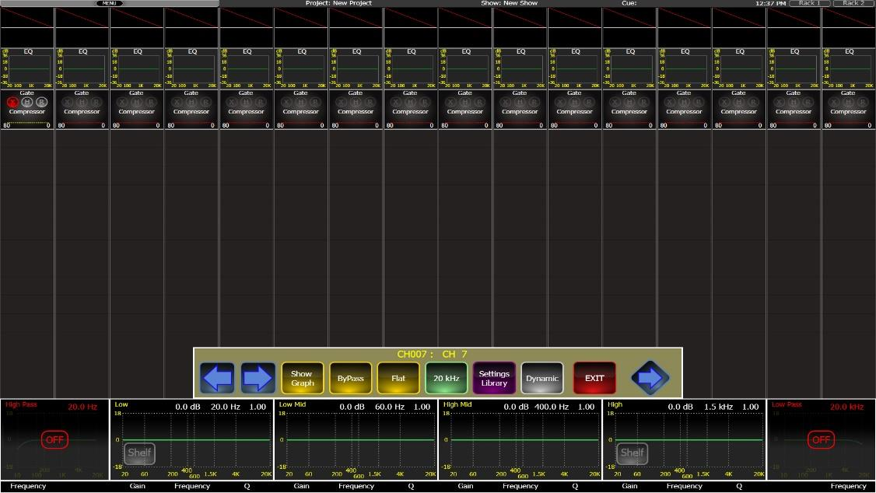Viewport: 876px width, 493px height.
Task: Toggle the red X gate button on first channel
Action: pyautogui.click(x=12, y=102)
